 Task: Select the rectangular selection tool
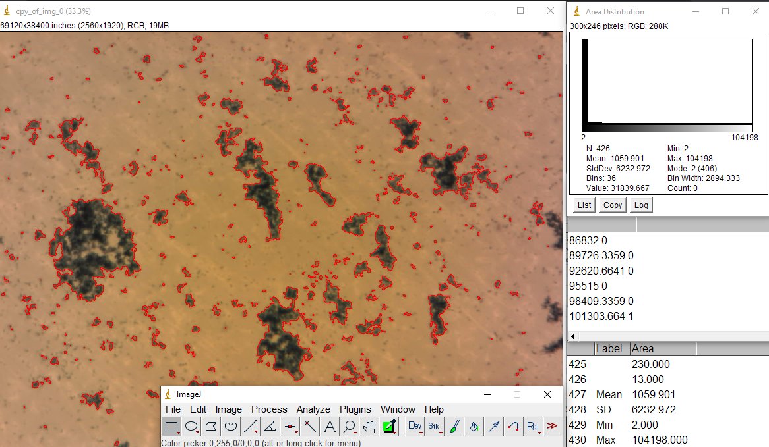[171, 427]
